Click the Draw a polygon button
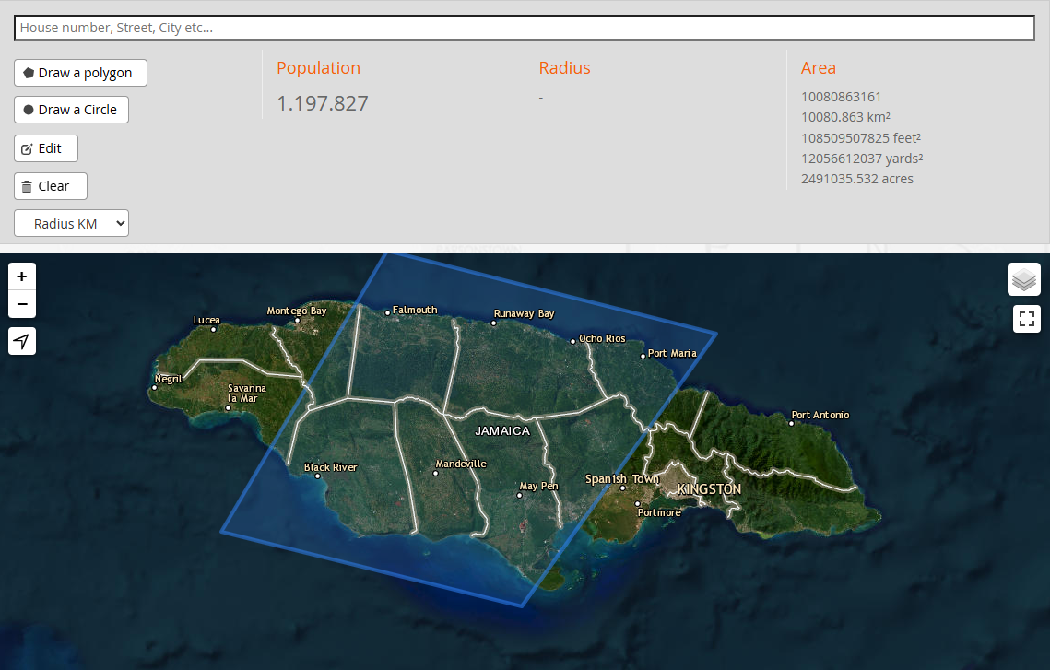Viewport: 1050px width, 670px height. pyautogui.click(x=80, y=73)
